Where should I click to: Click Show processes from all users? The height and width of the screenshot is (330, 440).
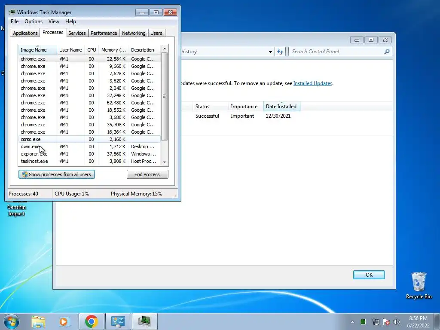(x=57, y=174)
